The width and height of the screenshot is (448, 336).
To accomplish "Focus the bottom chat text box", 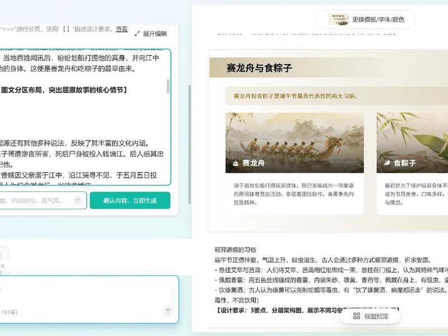I will click(89, 300).
